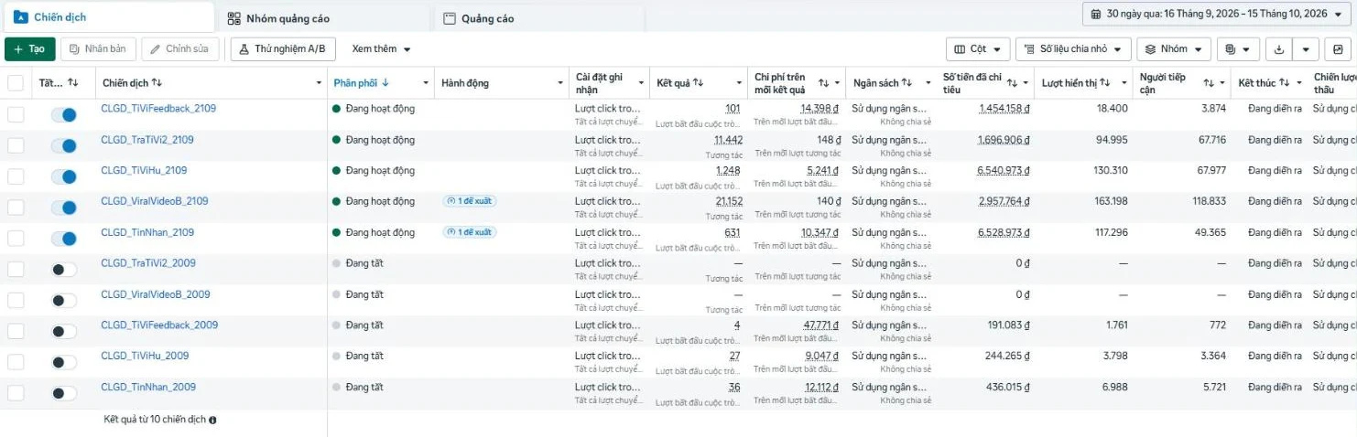The image size is (1357, 437).
Task: Click the Chỉnh sửa button
Action: 180,48
